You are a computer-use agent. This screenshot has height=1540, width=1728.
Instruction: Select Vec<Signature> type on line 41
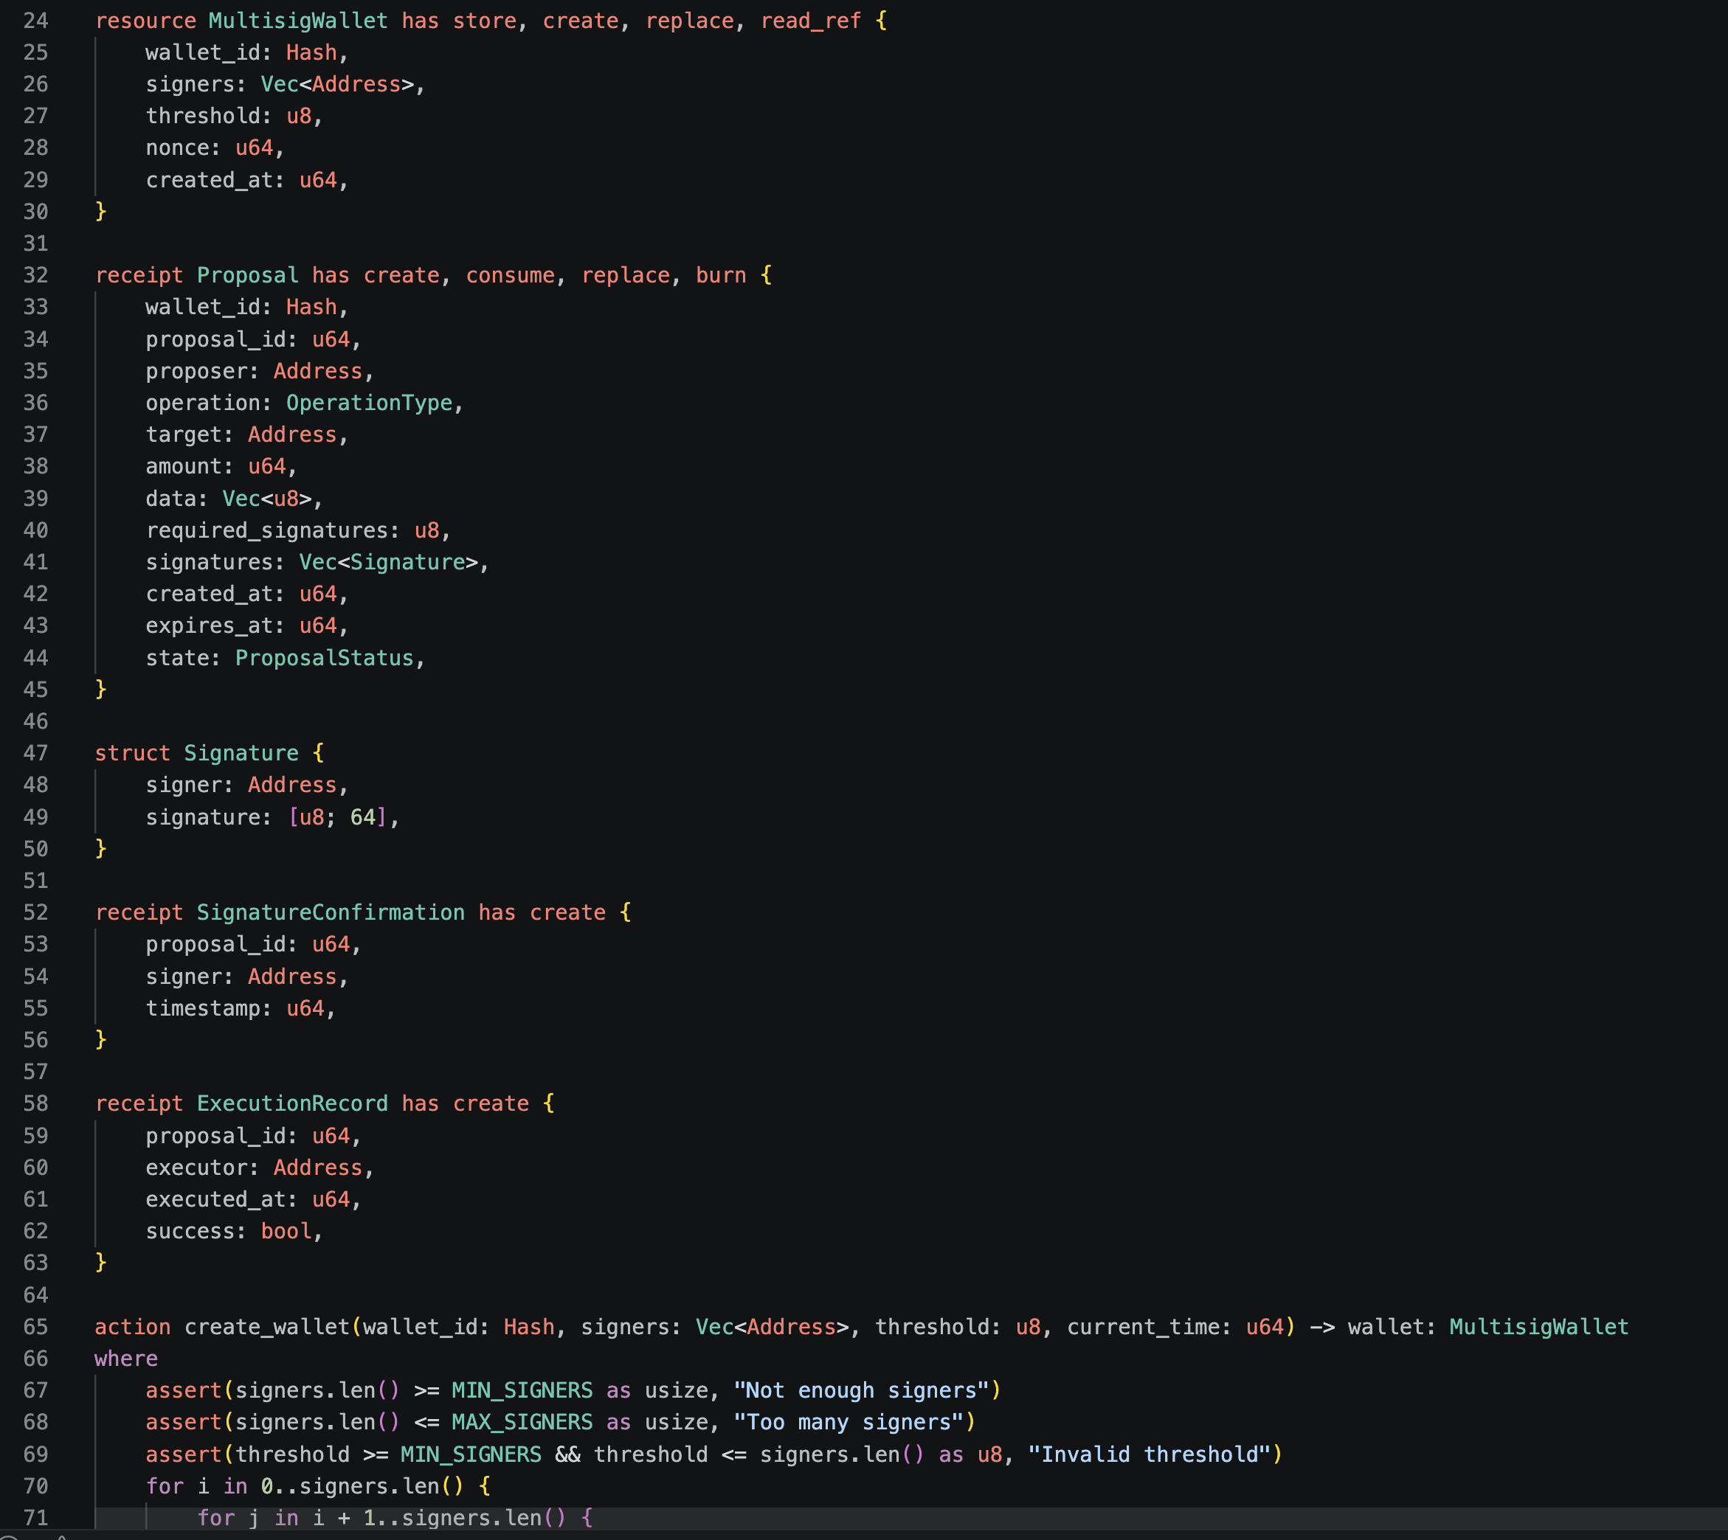click(388, 562)
